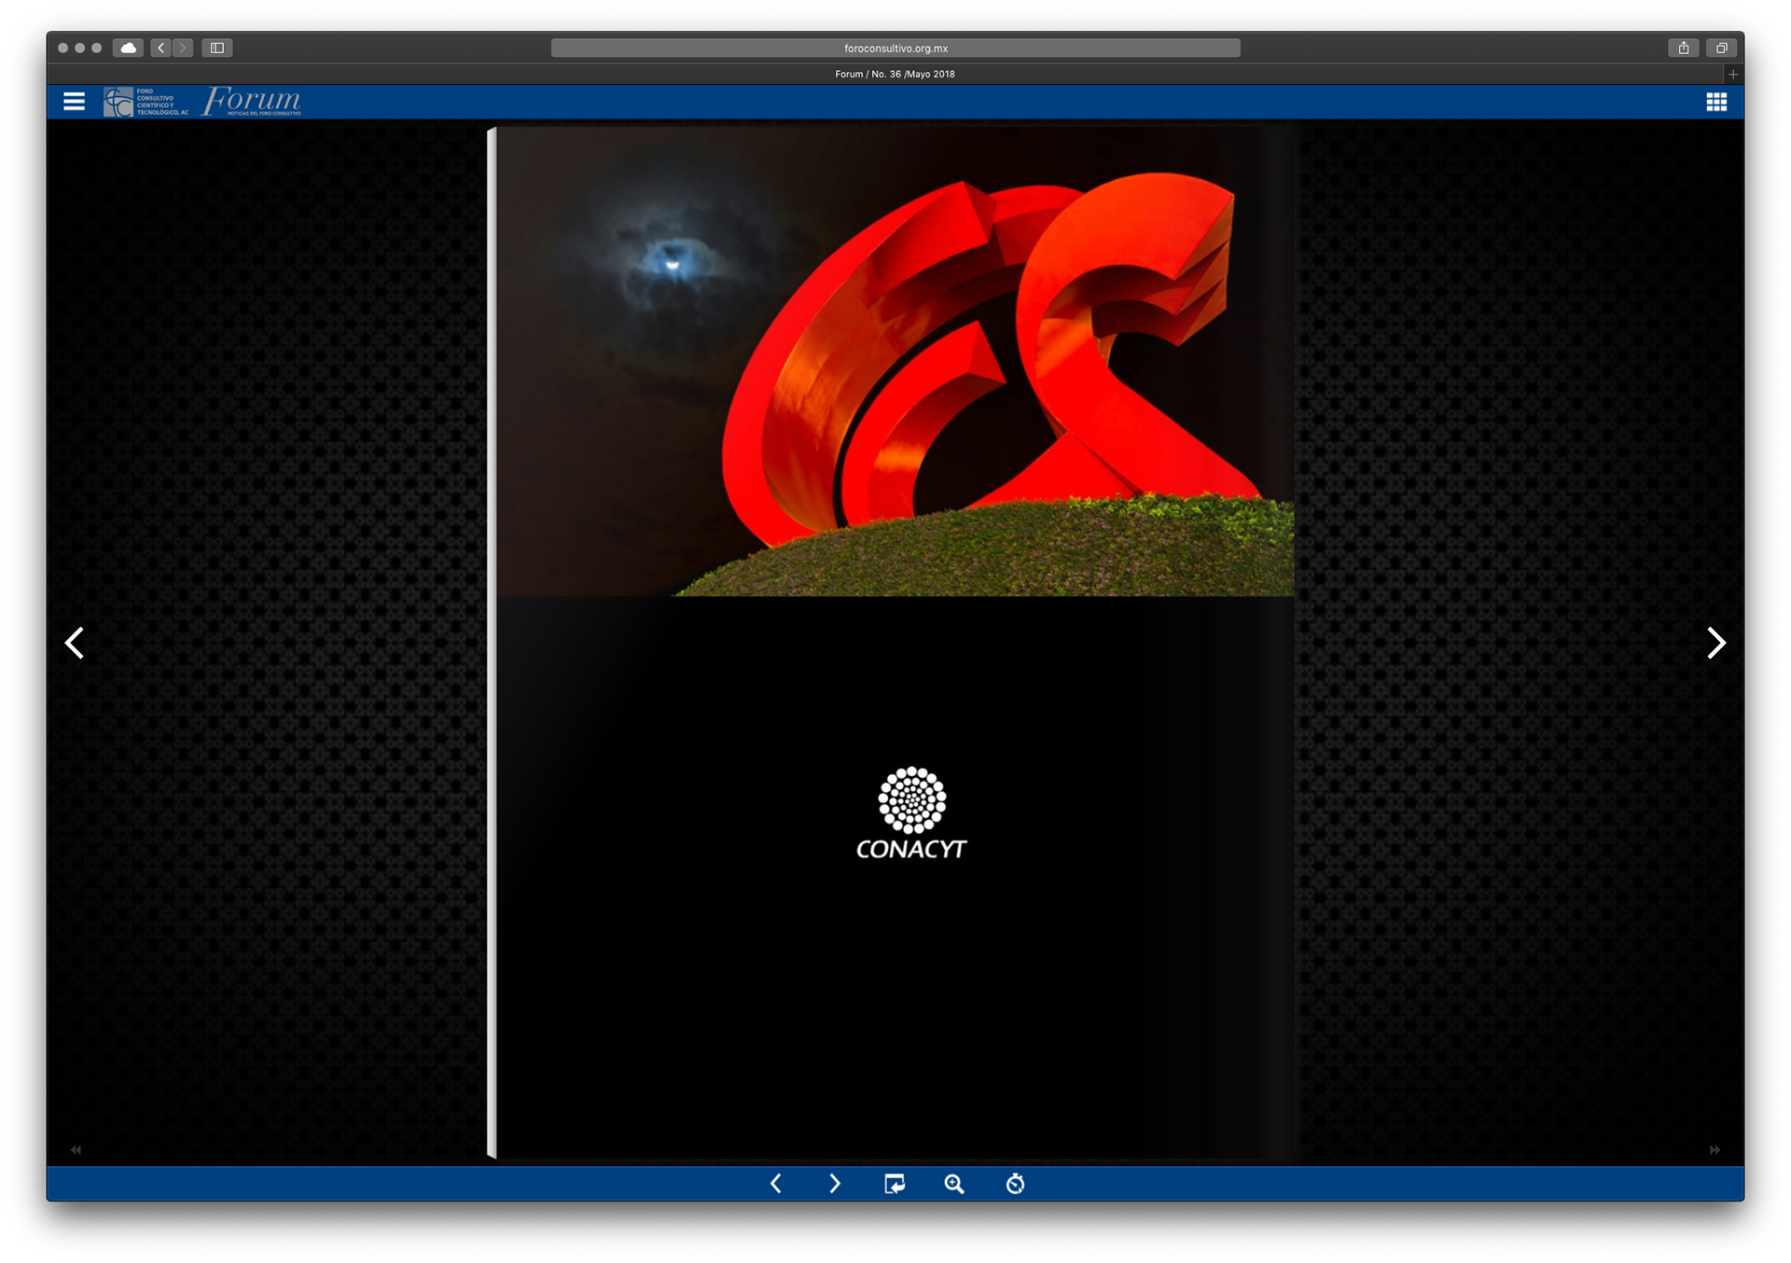The height and width of the screenshot is (1263, 1791).
Task: Click the zoom-in magnifier in the bottom toolbar
Action: coord(953,1184)
